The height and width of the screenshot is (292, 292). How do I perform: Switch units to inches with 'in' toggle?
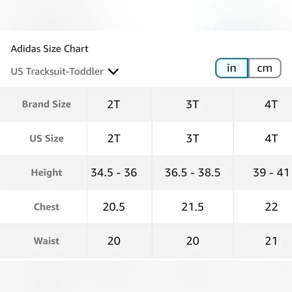tap(232, 68)
